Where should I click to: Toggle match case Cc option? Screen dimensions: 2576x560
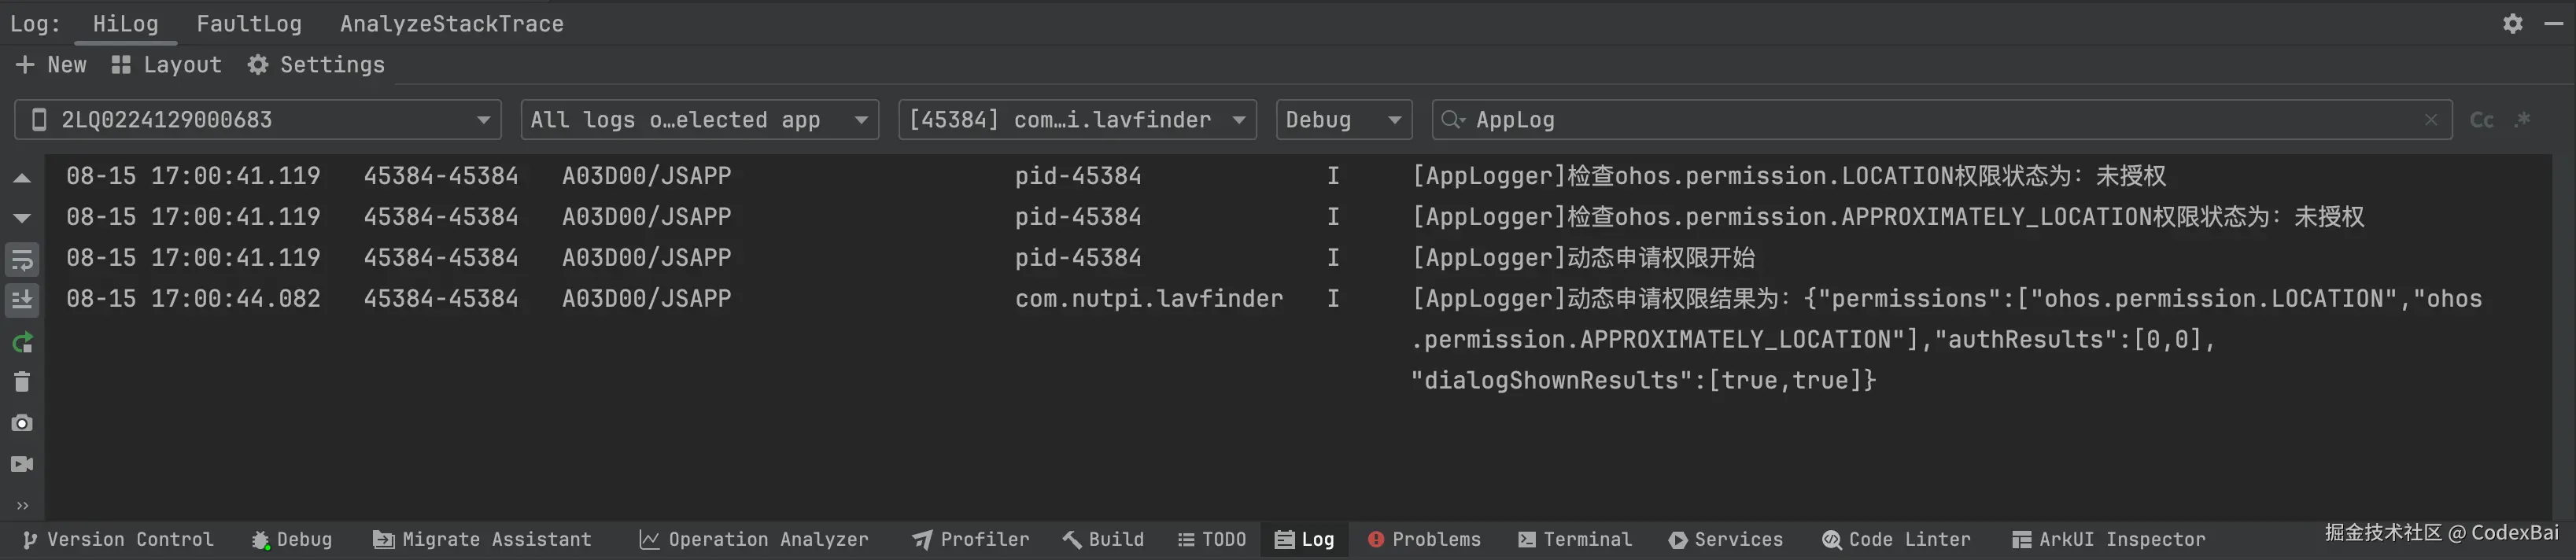[x=2481, y=120]
